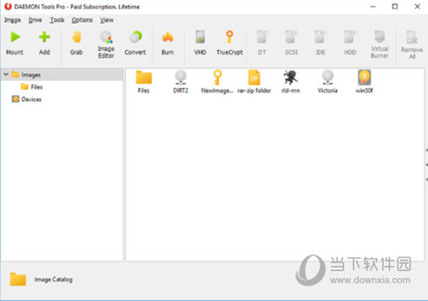This screenshot has width=428, height=301.
Task: Select the DIRT2 disc image
Action: click(181, 82)
